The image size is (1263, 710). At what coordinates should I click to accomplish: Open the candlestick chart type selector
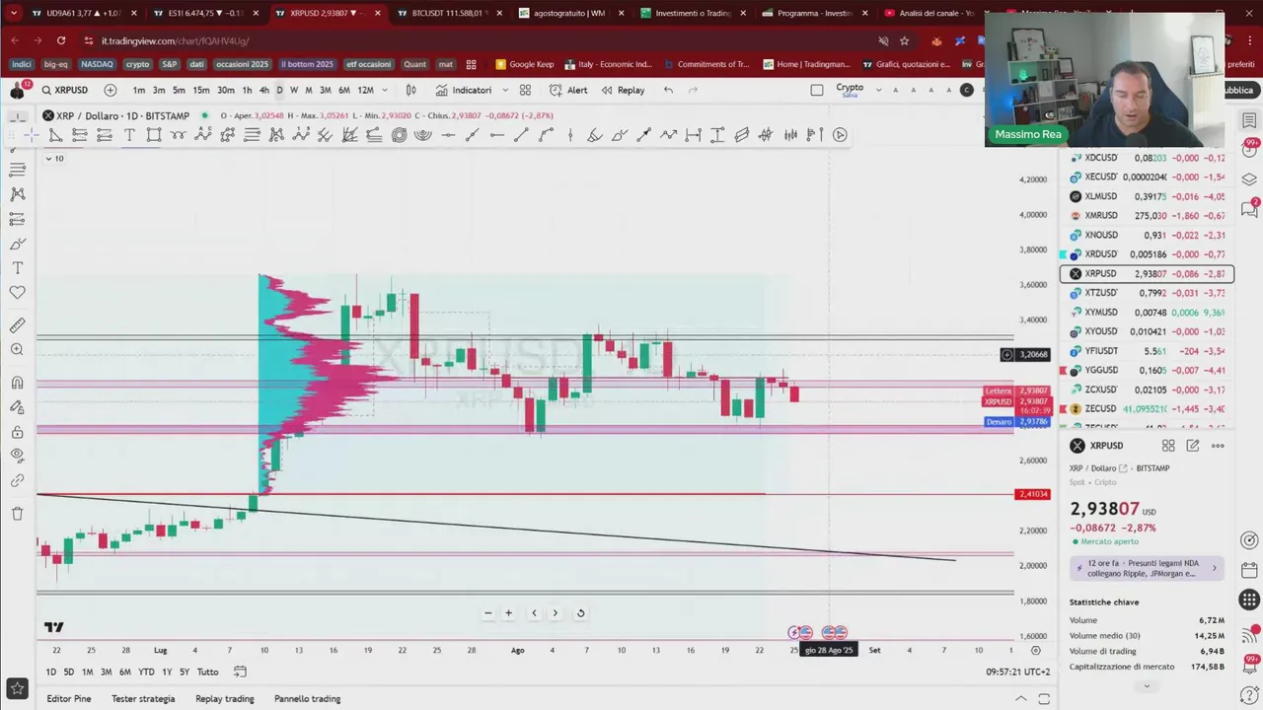point(411,90)
